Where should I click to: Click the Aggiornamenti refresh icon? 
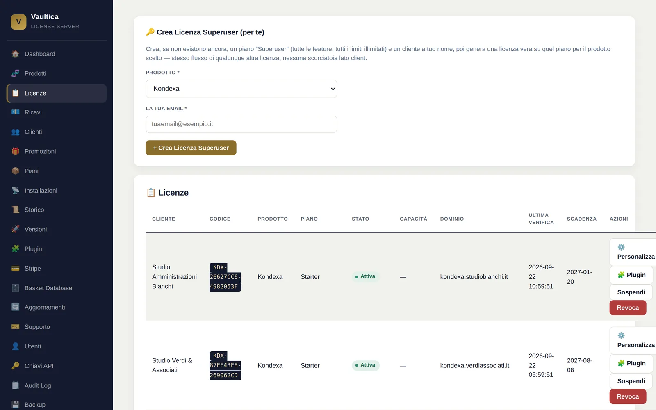click(x=16, y=307)
